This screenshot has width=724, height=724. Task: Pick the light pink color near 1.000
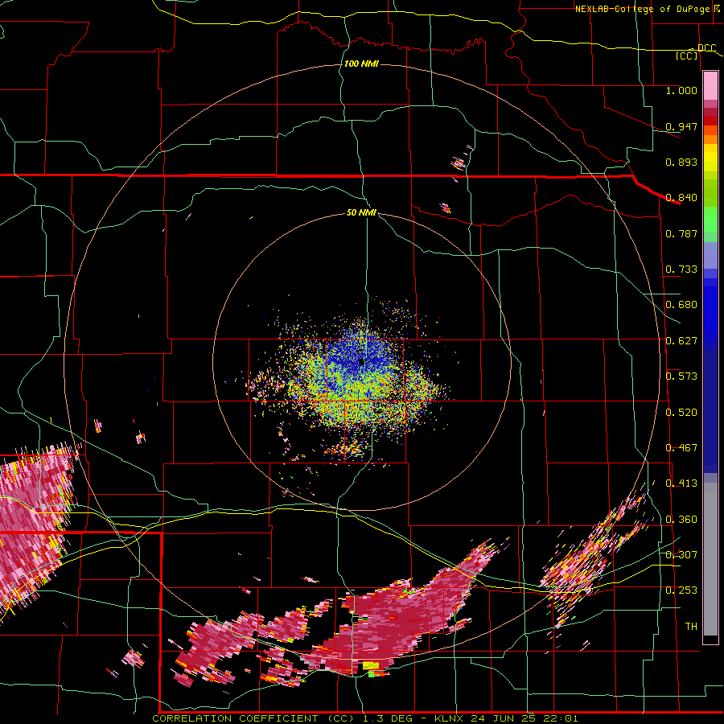[x=710, y=85]
